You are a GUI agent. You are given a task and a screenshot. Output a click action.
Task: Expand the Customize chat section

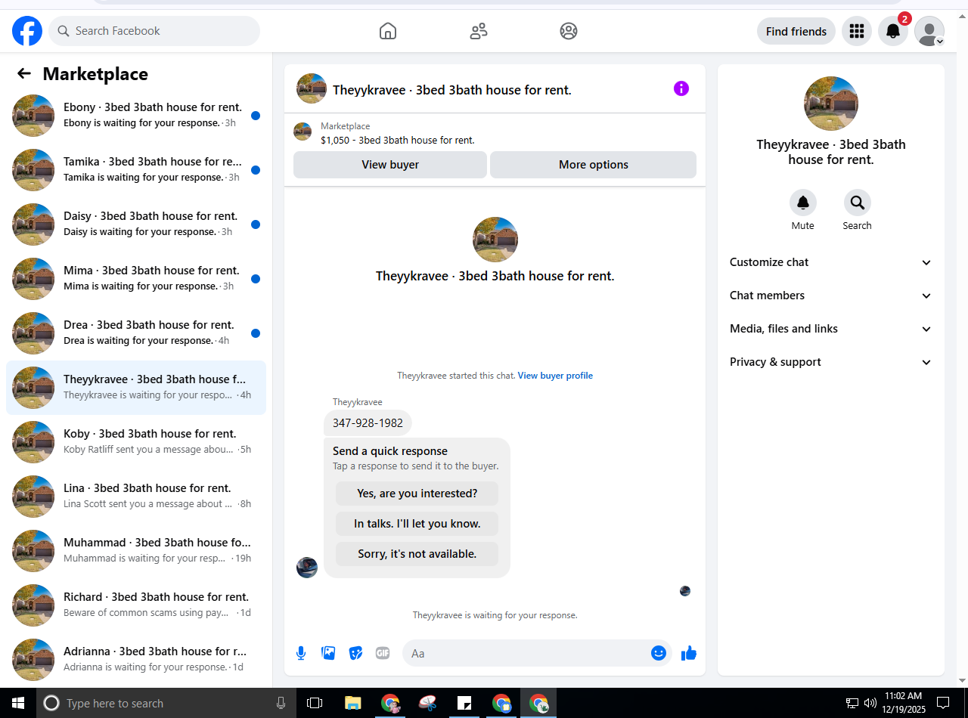830,262
